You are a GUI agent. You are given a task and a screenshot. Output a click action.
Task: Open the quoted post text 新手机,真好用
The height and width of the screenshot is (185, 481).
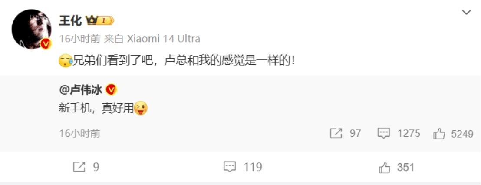pyautogui.click(x=96, y=108)
